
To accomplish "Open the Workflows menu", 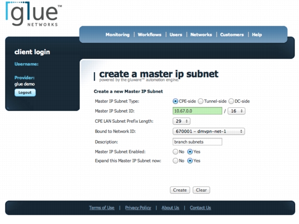I will tap(149, 34).
